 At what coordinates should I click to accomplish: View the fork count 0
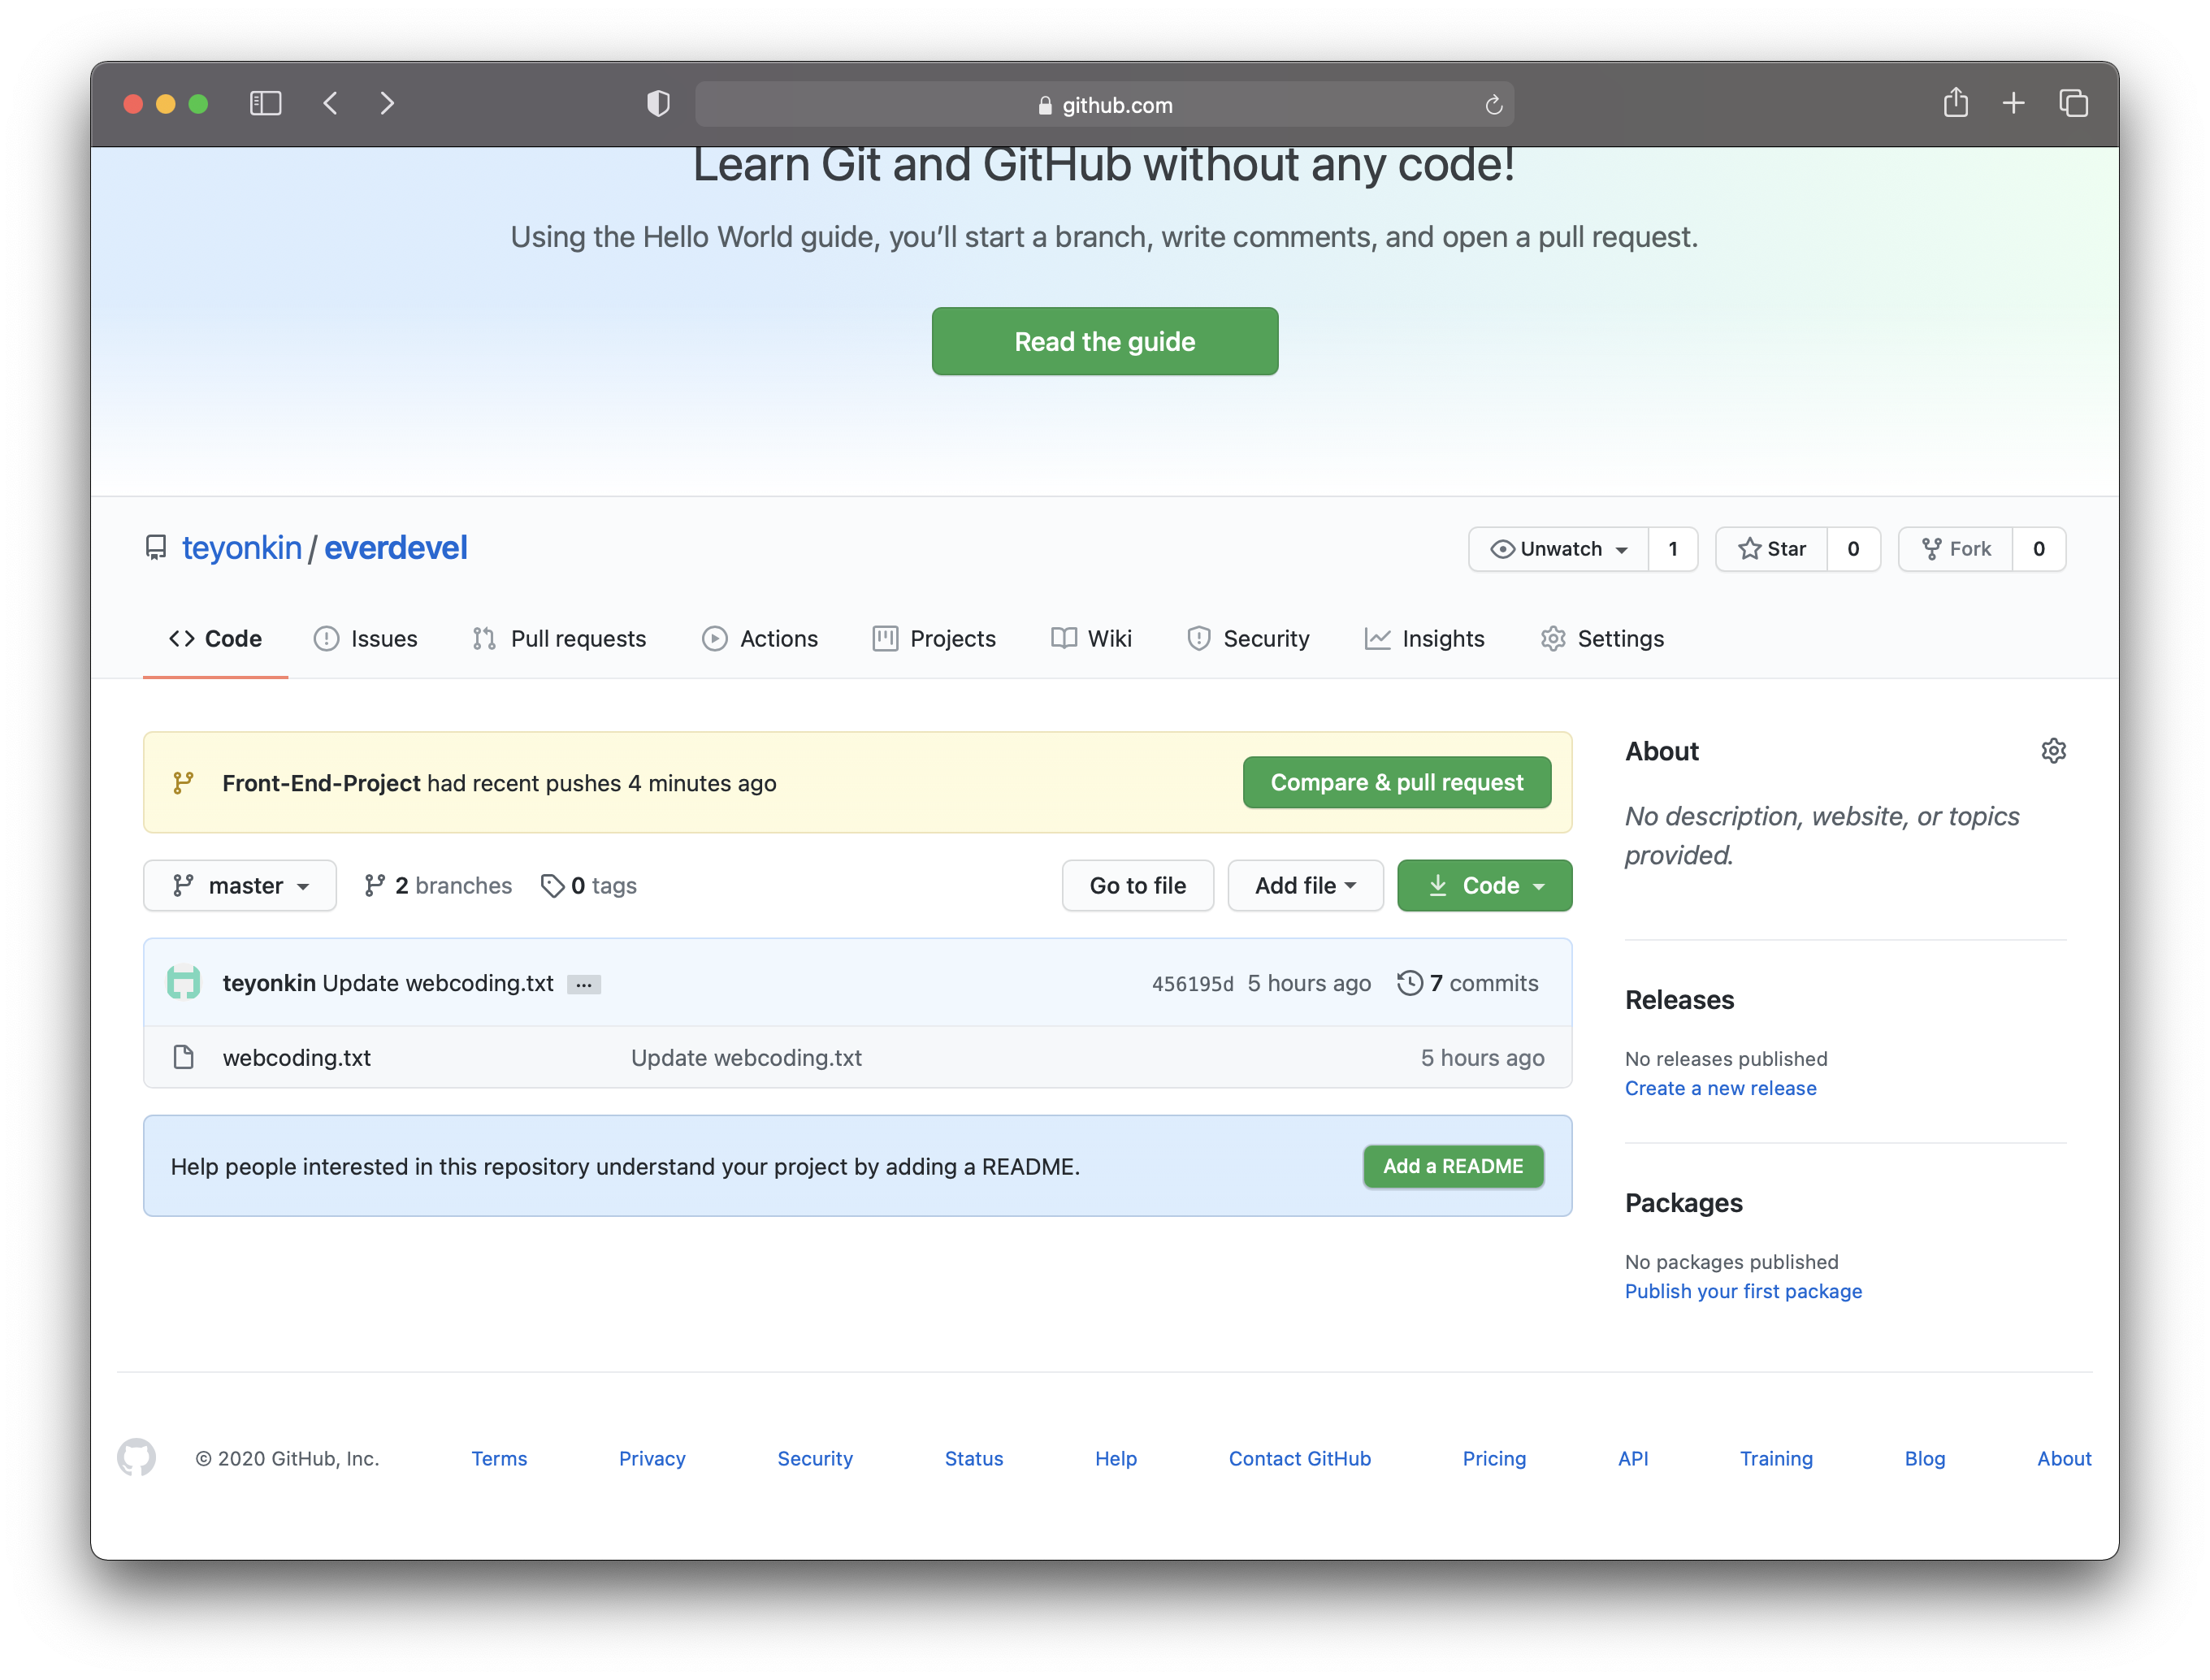[2038, 548]
